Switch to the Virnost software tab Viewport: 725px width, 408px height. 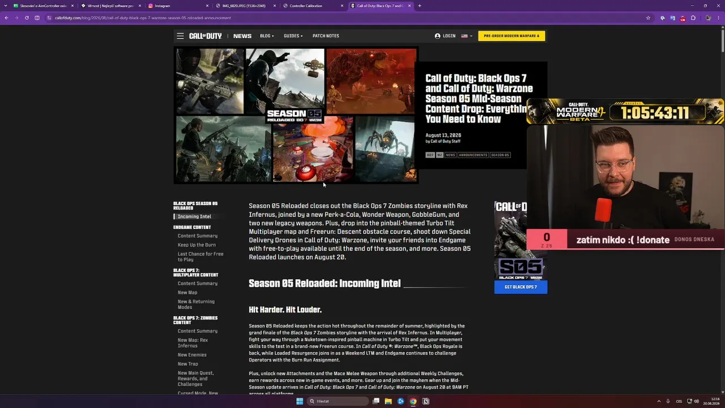click(x=111, y=6)
